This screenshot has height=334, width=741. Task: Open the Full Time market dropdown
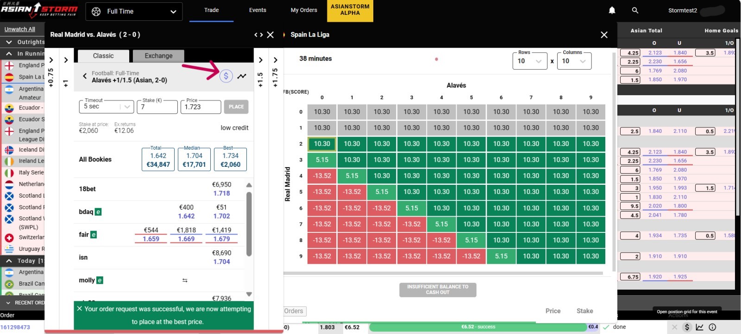tap(134, 12)
